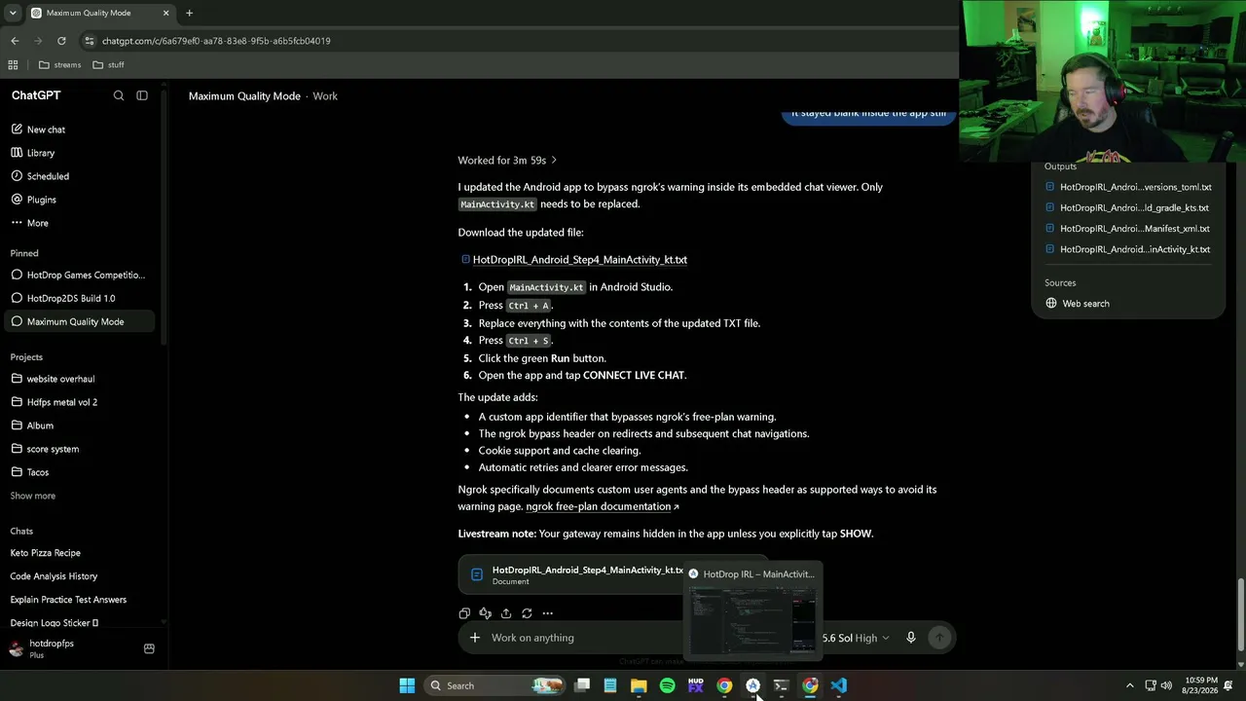Open output file inActivity_kt.txt in Outputs
The height and width of the screenshot is (701, 1246).
click(x=1128, y=249)
